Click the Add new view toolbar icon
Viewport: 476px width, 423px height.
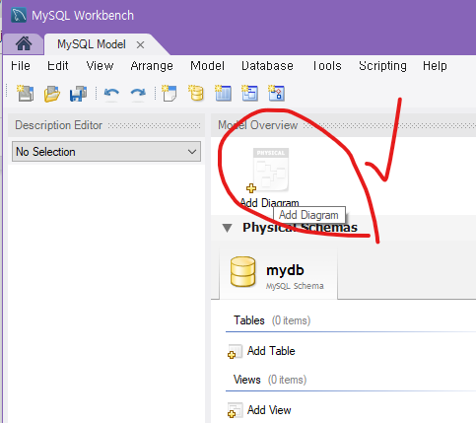click(x=249, y=94)
